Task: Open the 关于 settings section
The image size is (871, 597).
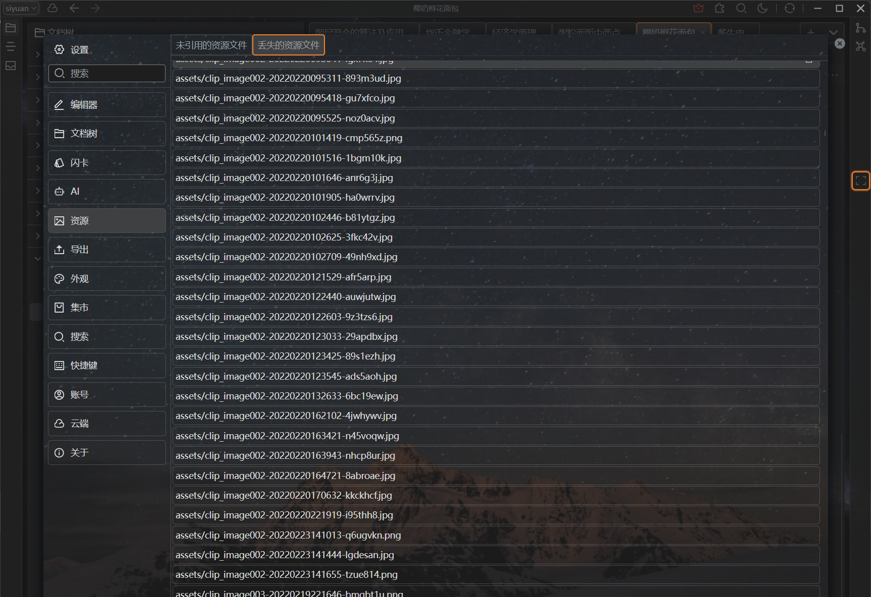Action: pyautogui.click(x=107, y=452)
